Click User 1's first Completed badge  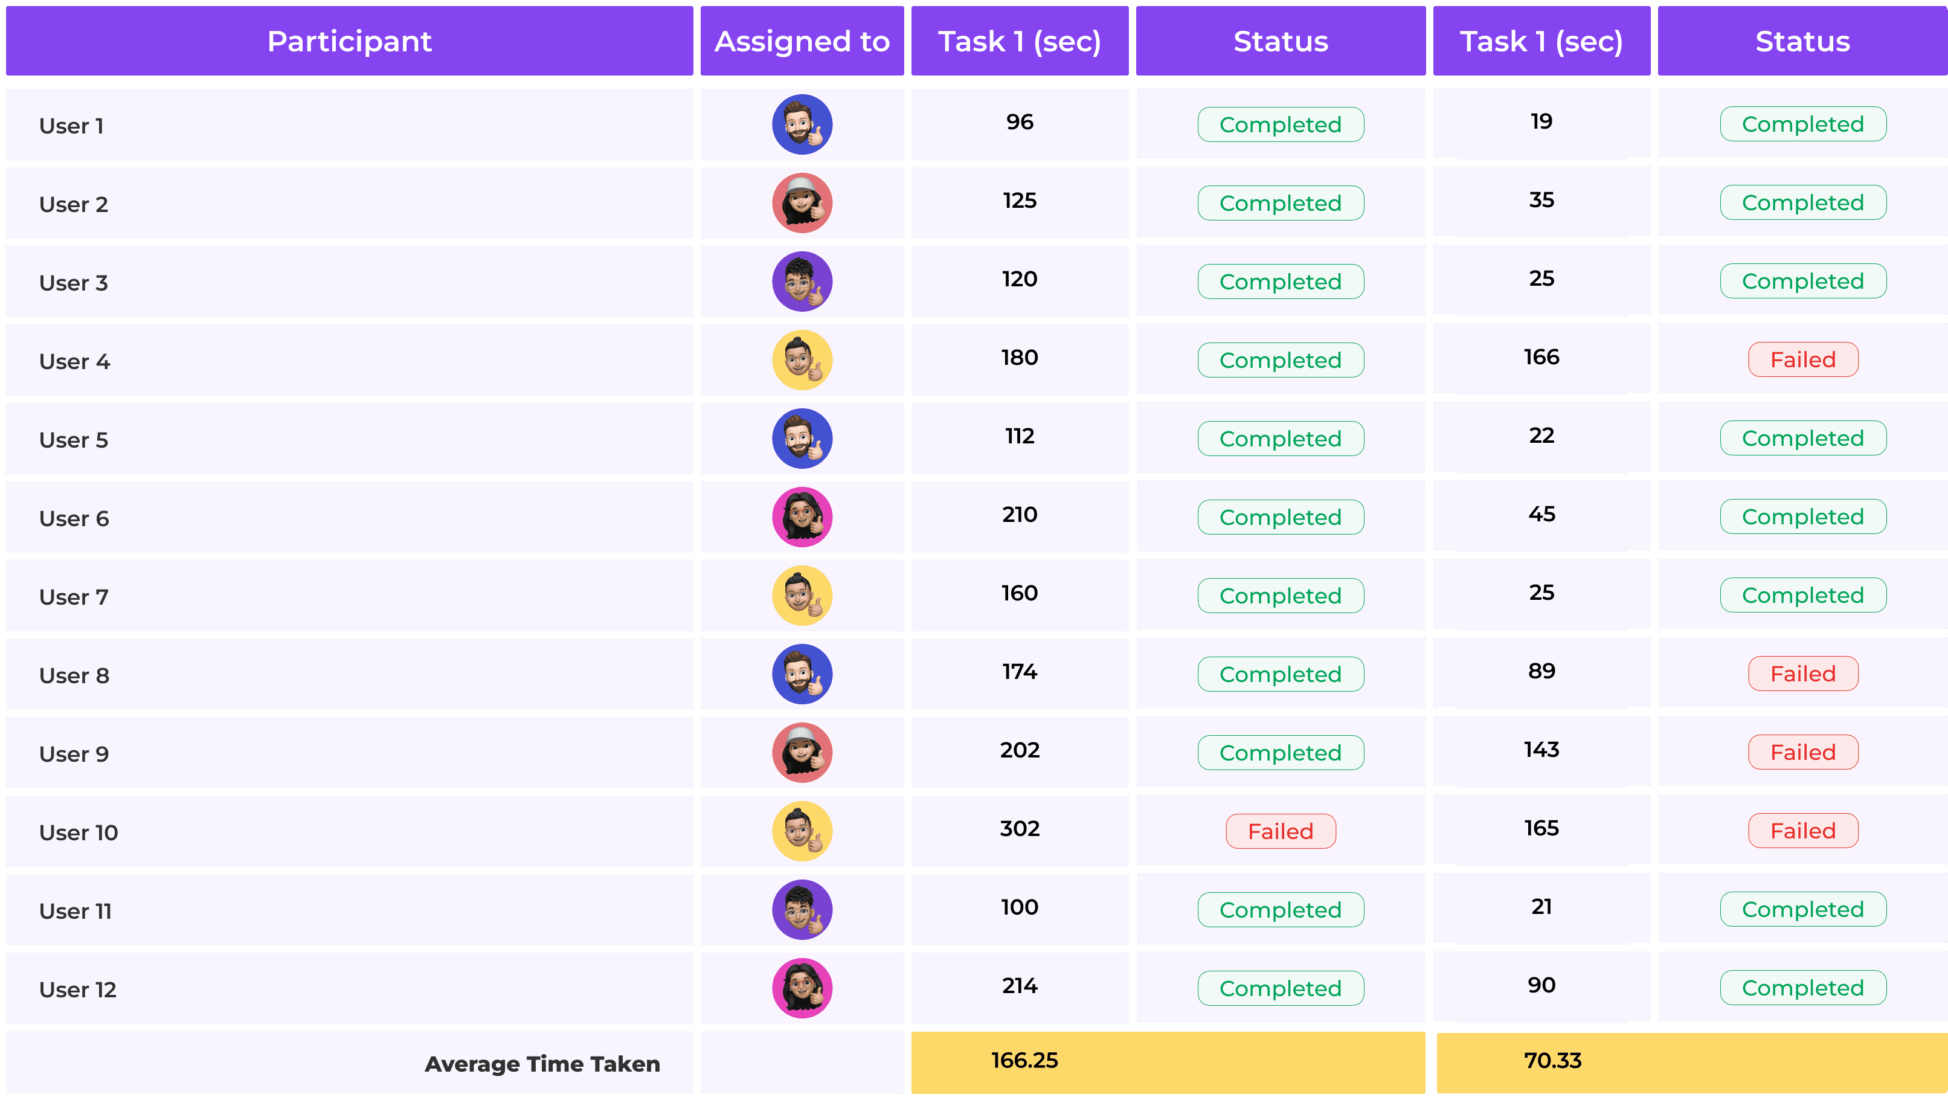point(1281,125)
